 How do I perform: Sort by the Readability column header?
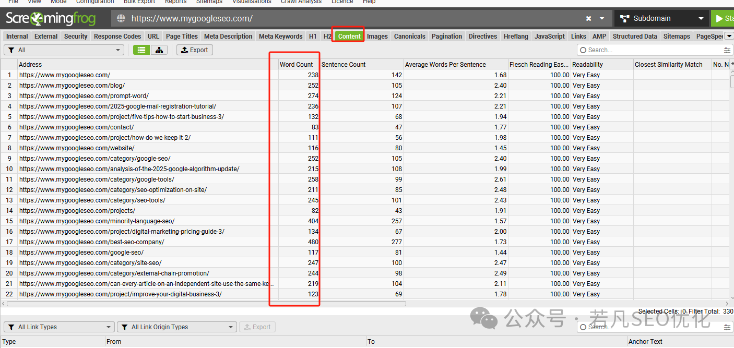pos(602,65)
